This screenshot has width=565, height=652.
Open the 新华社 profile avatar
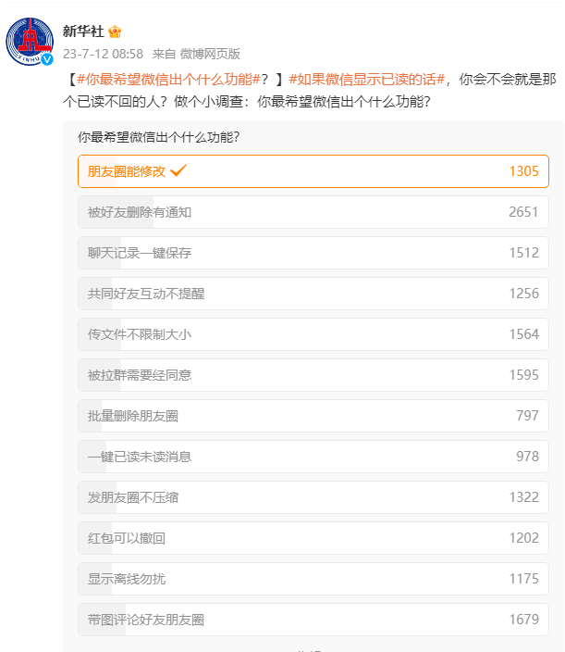pyautogui.click(x=30, y=42)
